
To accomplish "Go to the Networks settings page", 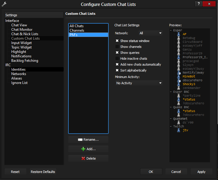I will click(x=19, y=74).
